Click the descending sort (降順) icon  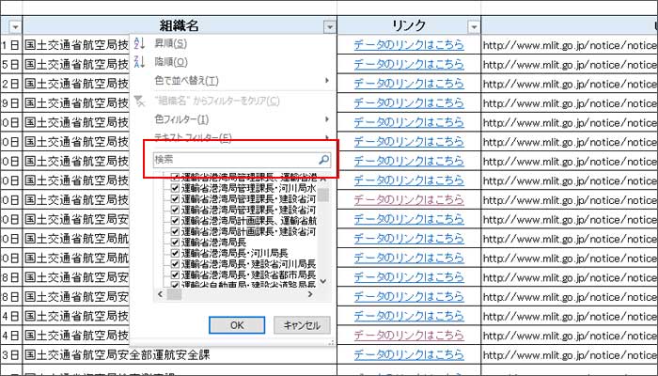(140, 62)
